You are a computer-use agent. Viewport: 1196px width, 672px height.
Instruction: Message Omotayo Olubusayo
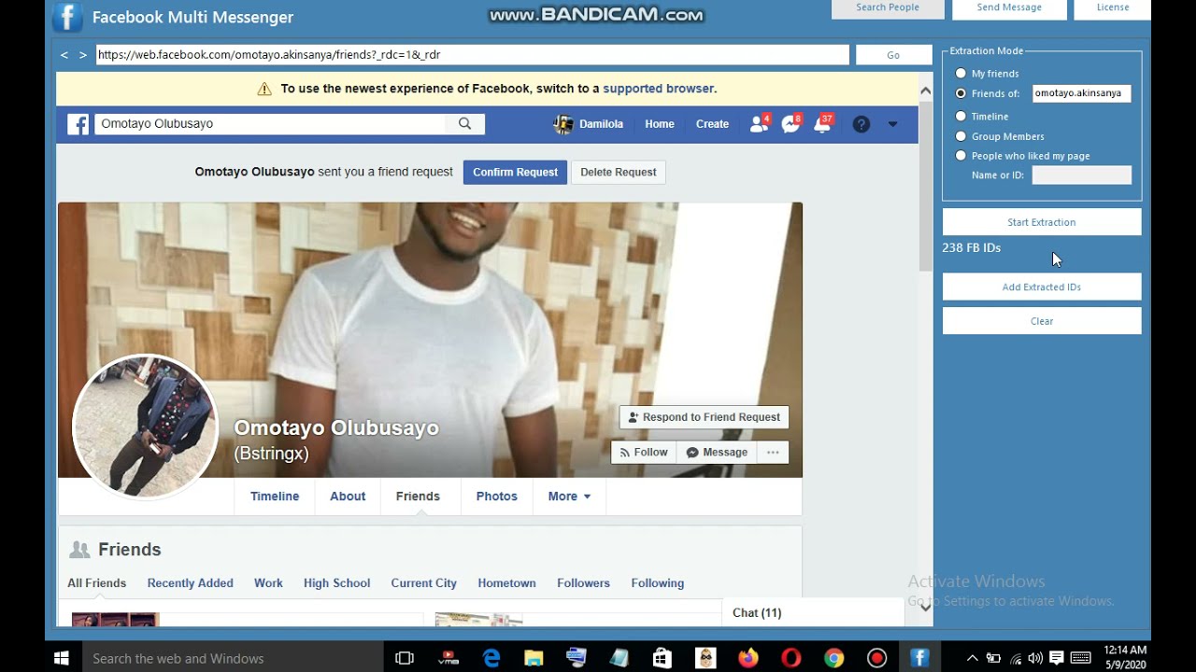pyautogui.click(x=717, y=453)
